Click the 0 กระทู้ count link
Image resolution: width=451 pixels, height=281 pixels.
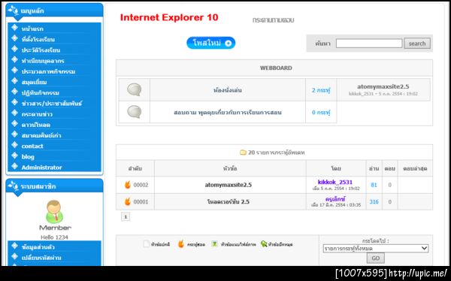tap(321, 112)
